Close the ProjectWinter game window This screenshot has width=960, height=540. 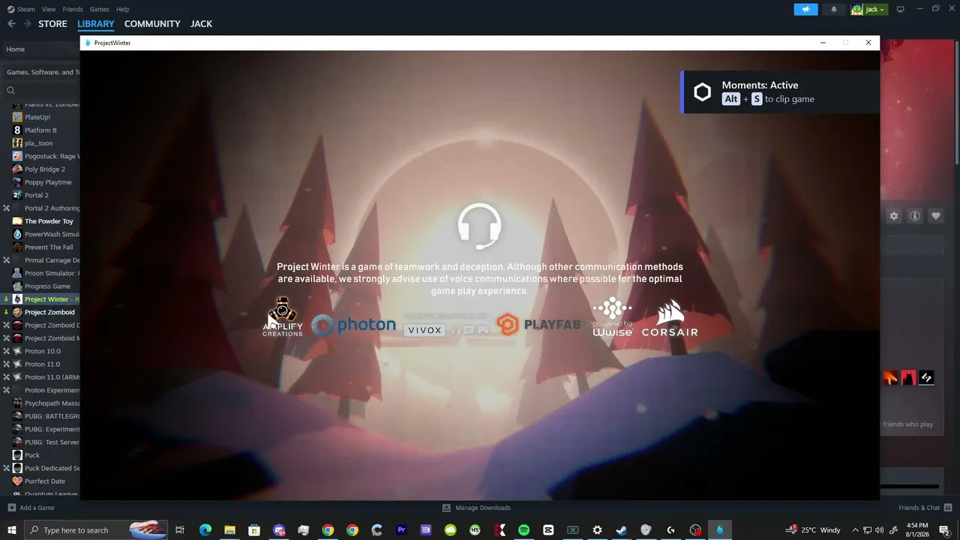pyautogui.click(x=868, y=43)
